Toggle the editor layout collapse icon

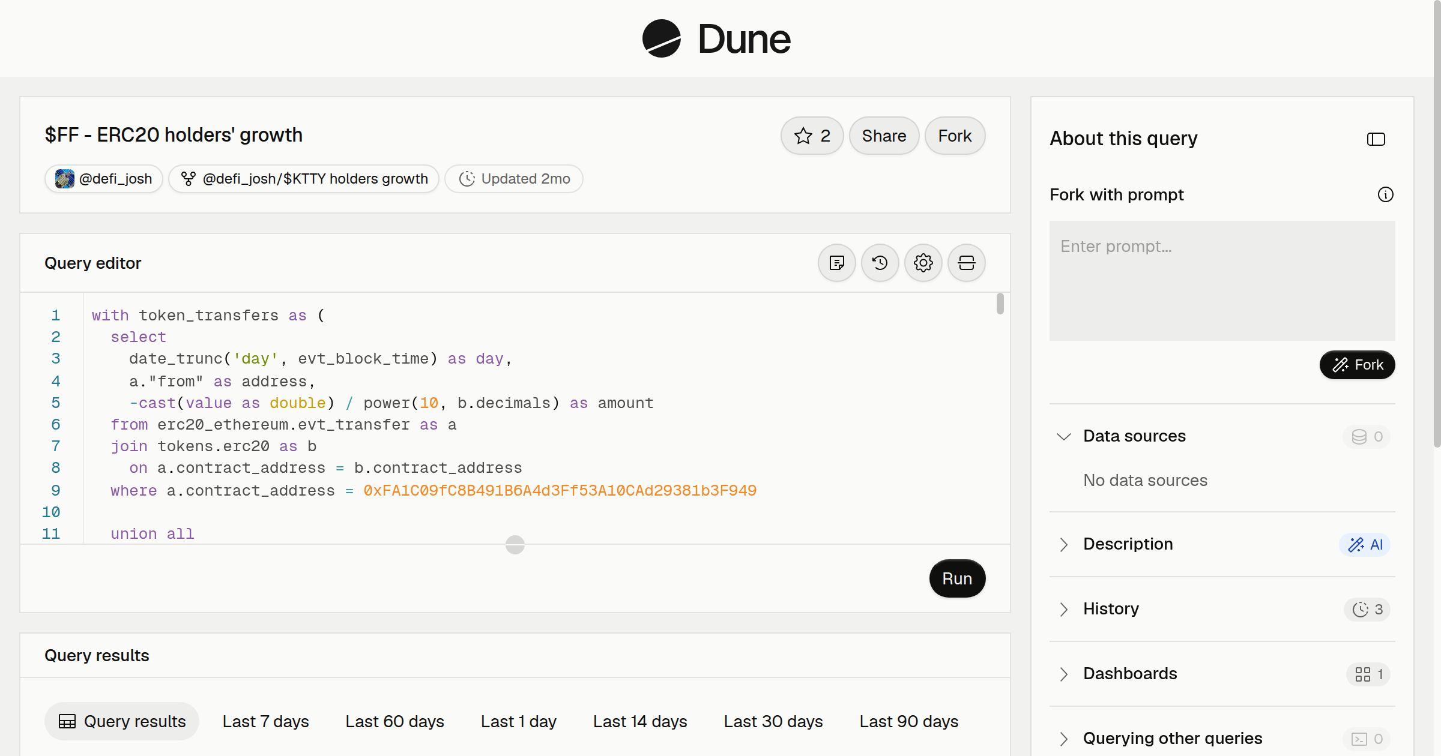click(966, 263)
